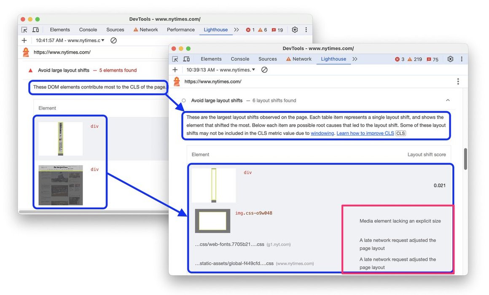The height and width of the screenshot is (295, 489).
Task: Click '6 layout shifts found' text
Action: coord(274,100)
